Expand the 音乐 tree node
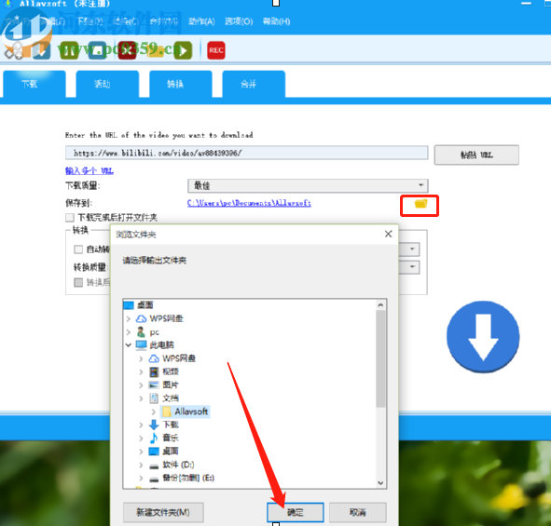The width and height of the screenshot is (551, 526). pos(141,438)
